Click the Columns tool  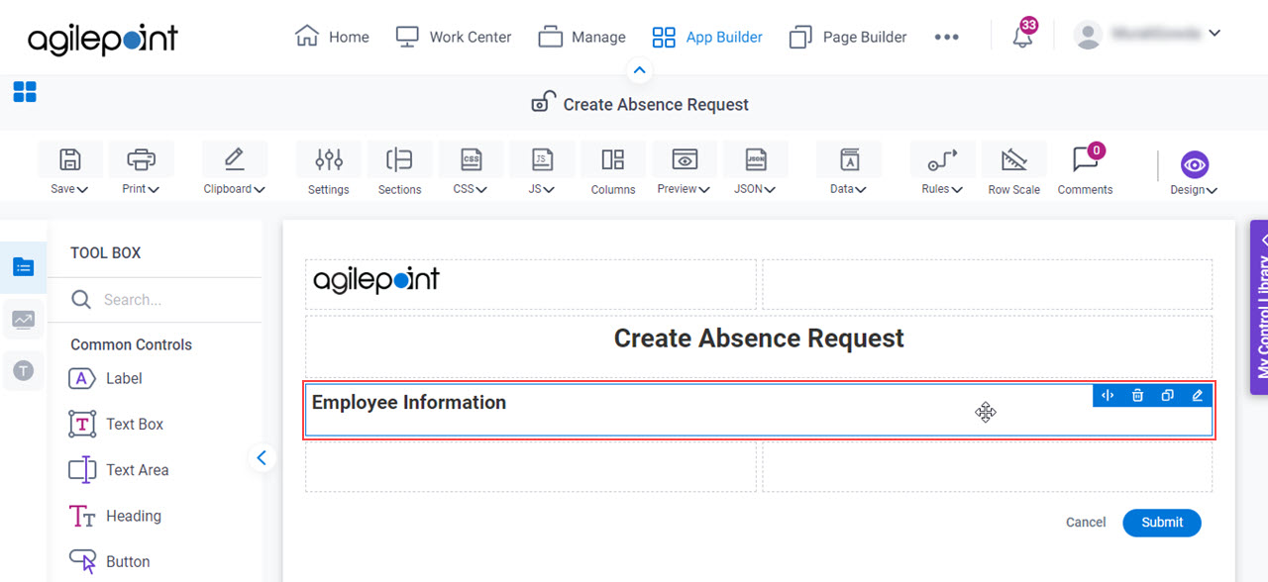(x=613, y=169)
